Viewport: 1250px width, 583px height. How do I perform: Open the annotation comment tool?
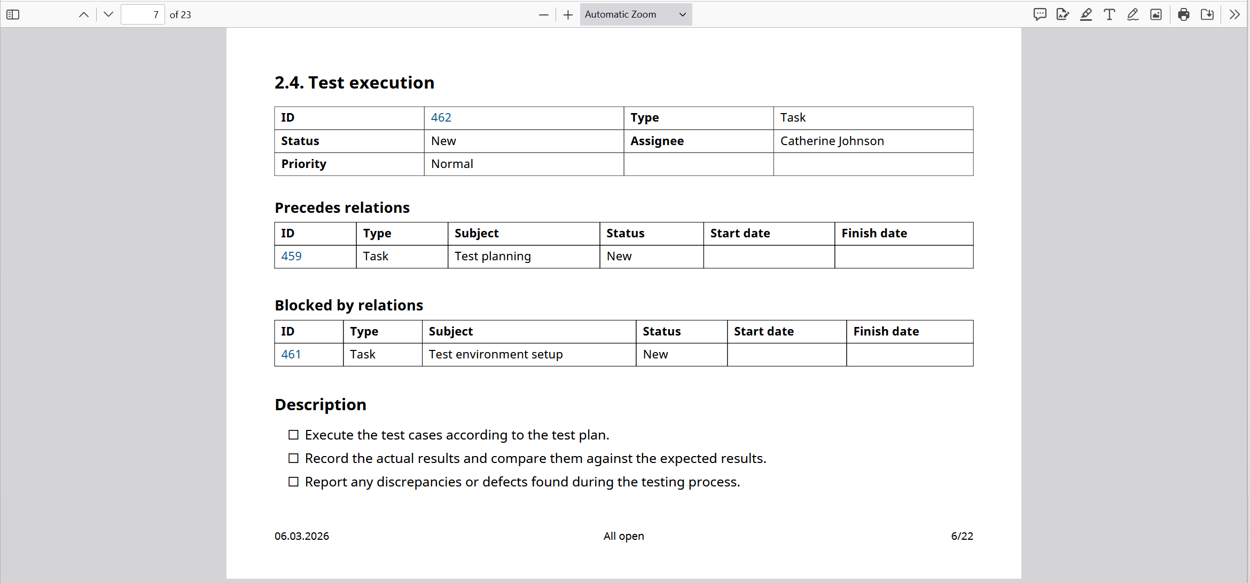coord(1040,14)
